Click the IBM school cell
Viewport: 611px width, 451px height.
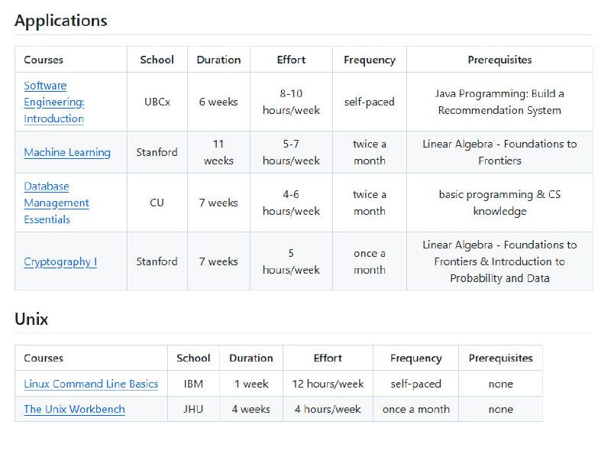pyautogui.click(x=193, y=384)
